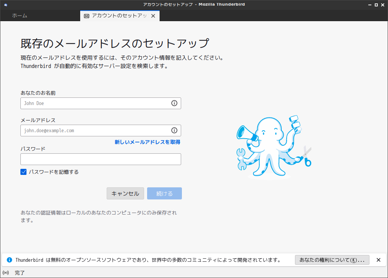This screenshot has width=388, height=278.
Task: Close the アカウントのセットアップ tab
Action: coord(153,16)
